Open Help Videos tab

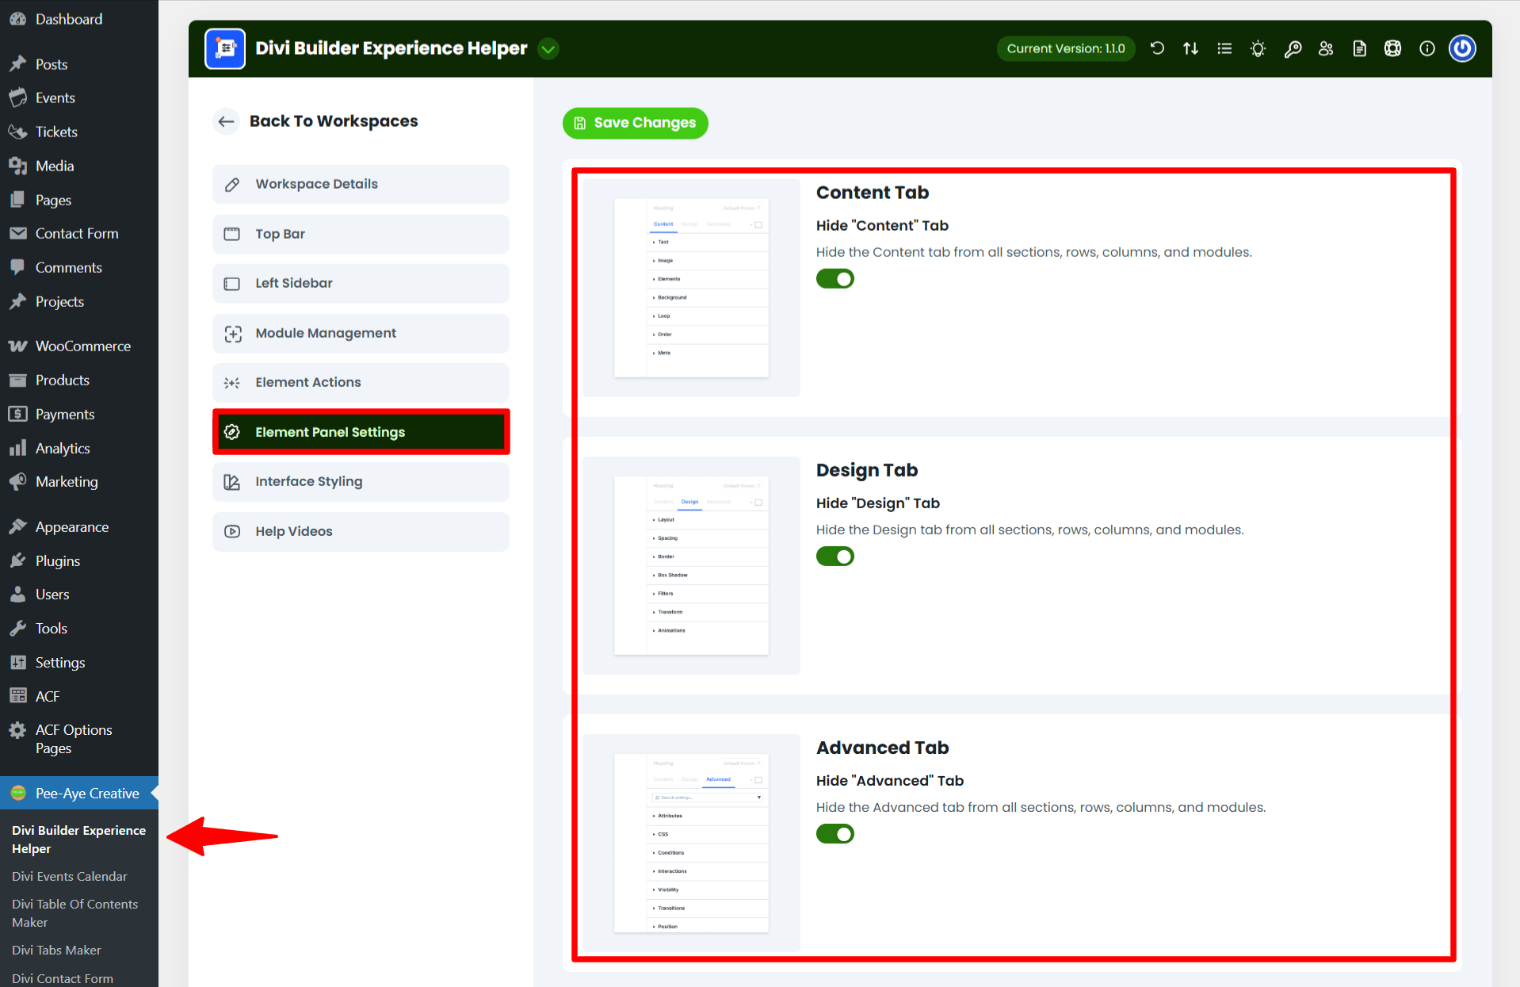coord(361,531)
